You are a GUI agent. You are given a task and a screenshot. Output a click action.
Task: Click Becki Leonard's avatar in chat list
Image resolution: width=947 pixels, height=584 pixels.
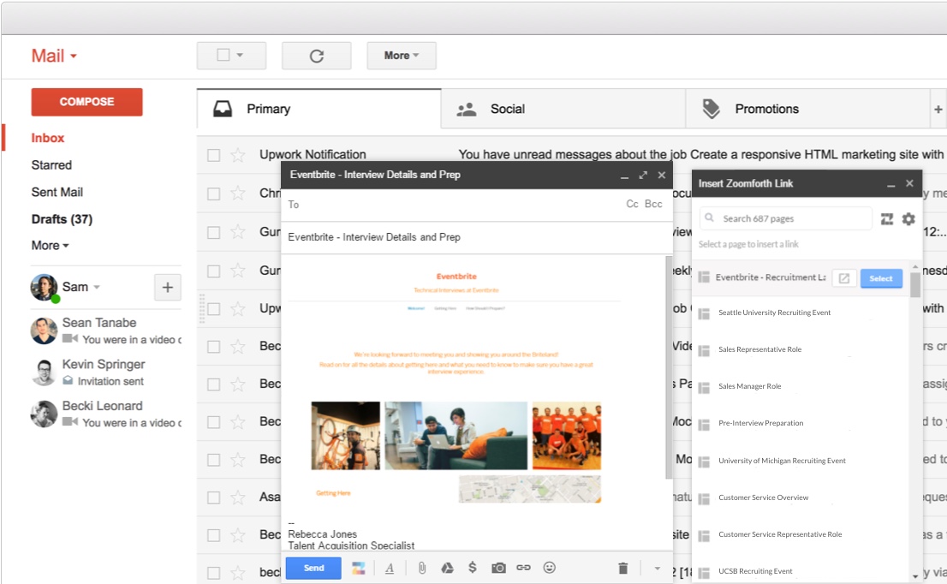(x=44, y=414)
